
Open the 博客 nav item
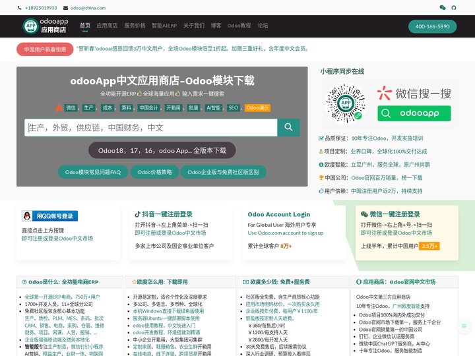(x=216, y=26)
